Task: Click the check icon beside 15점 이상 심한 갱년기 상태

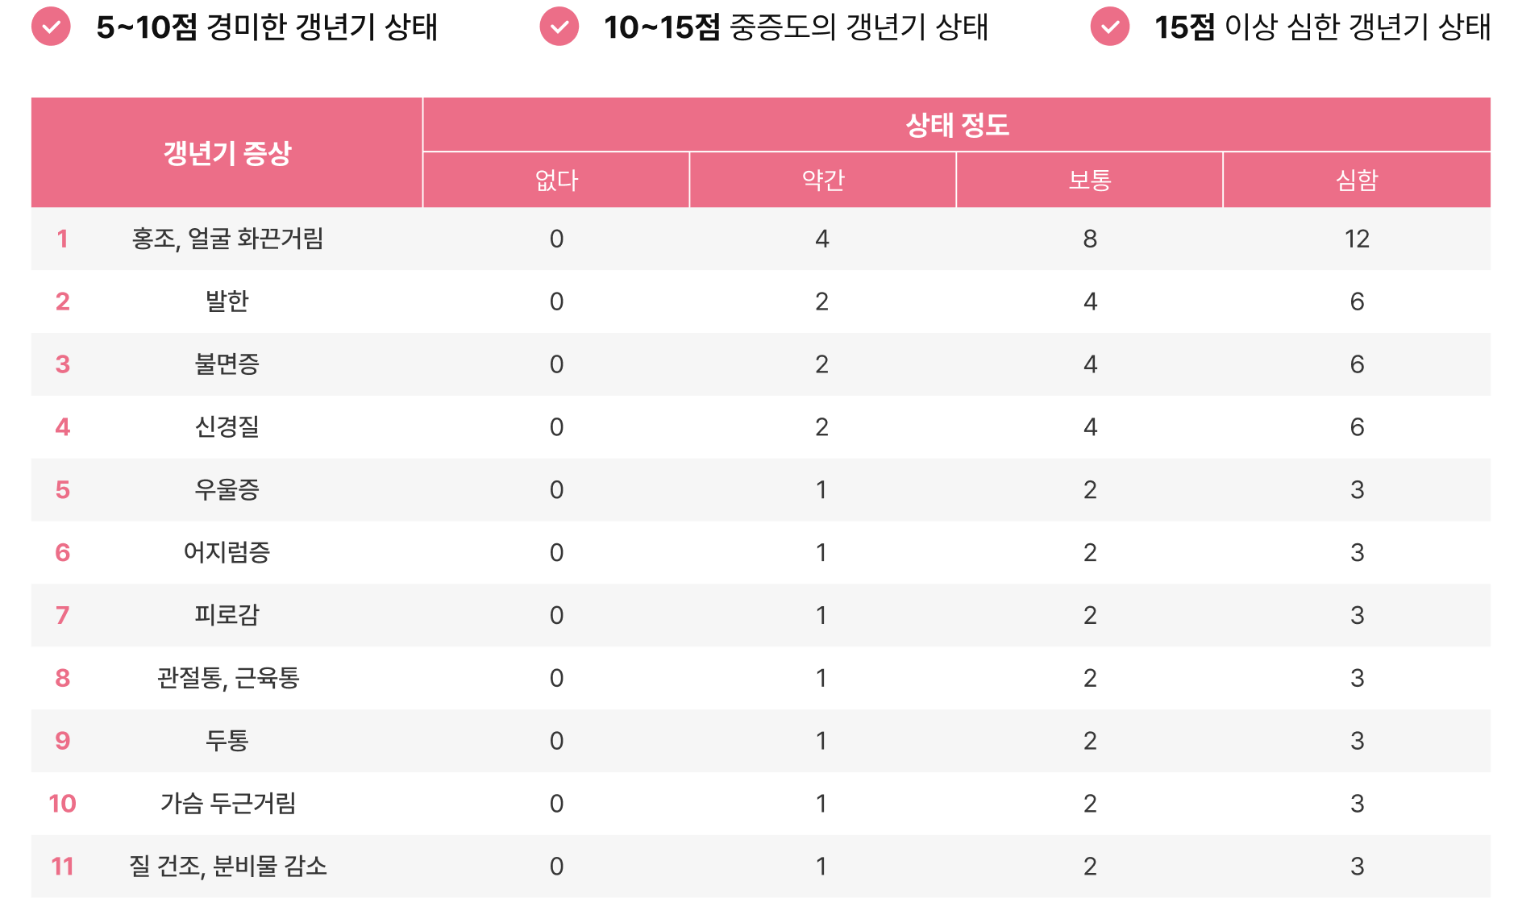Action: (x=1110, y=27)
